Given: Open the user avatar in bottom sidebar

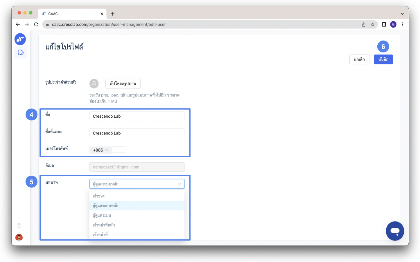Looking at the screenshot, I should tap(19, 237).
